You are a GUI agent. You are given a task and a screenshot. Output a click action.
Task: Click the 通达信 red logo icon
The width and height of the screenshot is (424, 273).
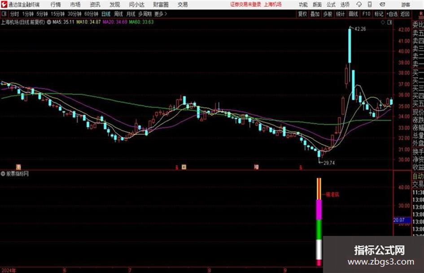coord(4,4)
